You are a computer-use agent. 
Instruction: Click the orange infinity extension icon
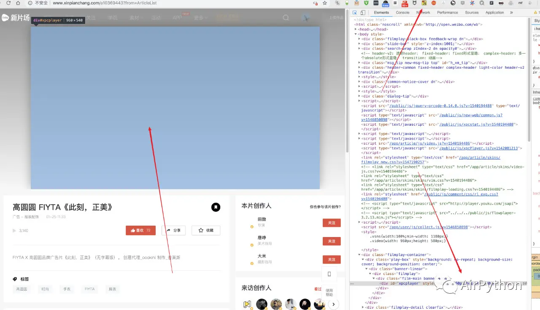(434, 3)
